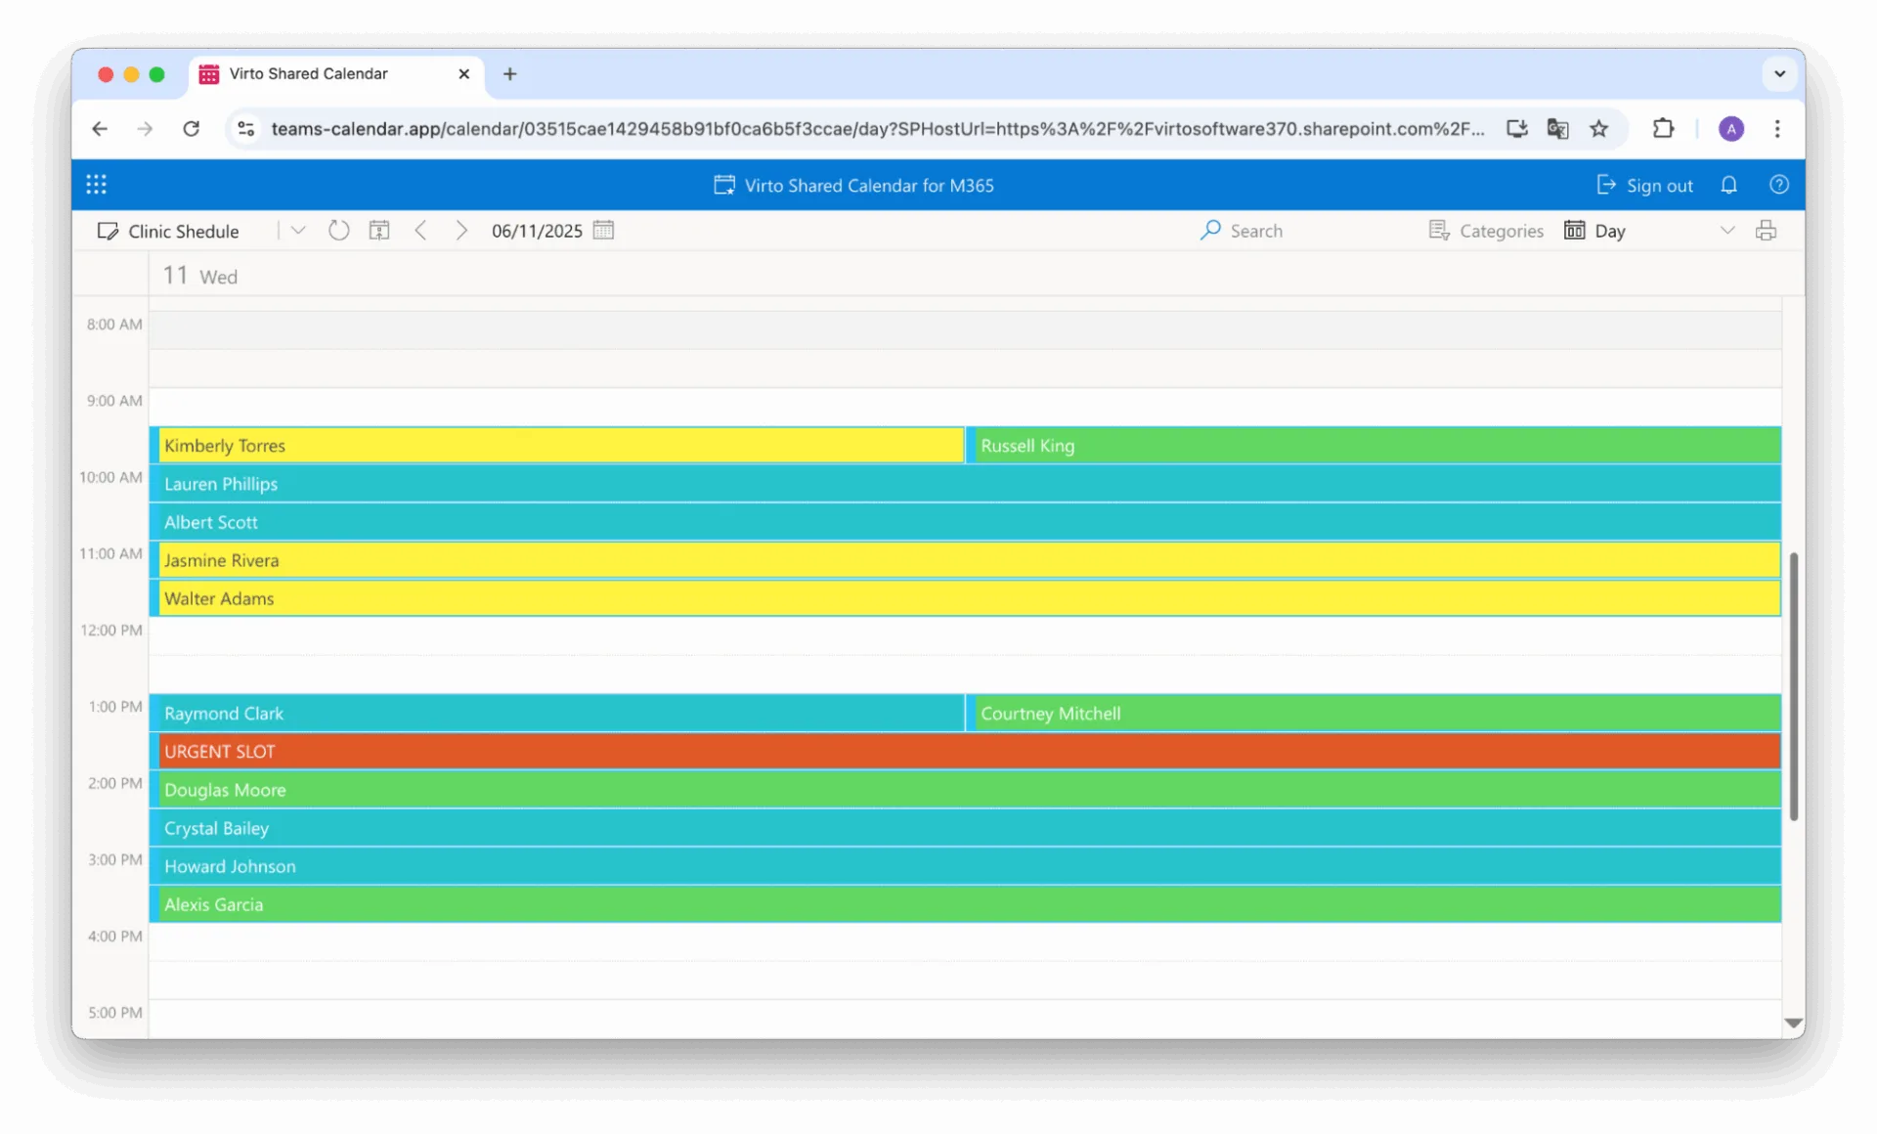Open the app launcher waffle menu
This screenshot has height=1134, width=1877.
[96, 184]
